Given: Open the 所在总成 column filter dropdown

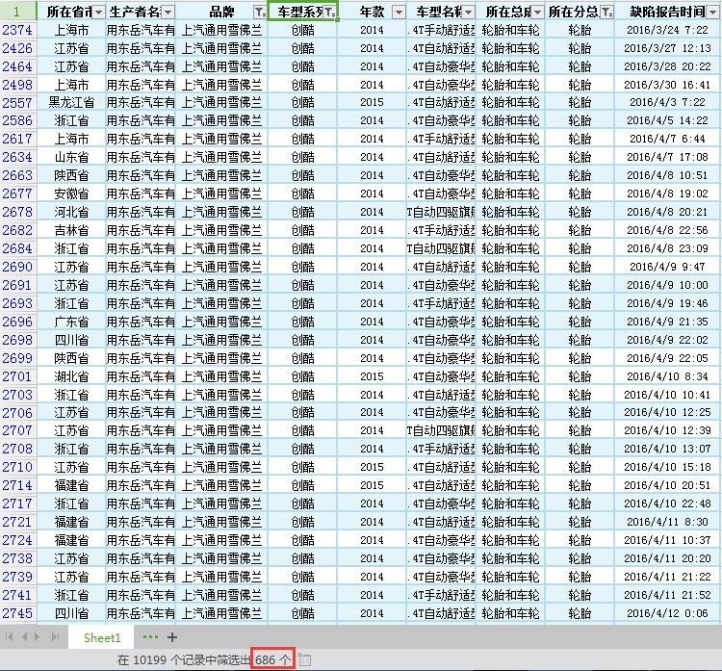Looking at the screenshot, I should (537, 13).
